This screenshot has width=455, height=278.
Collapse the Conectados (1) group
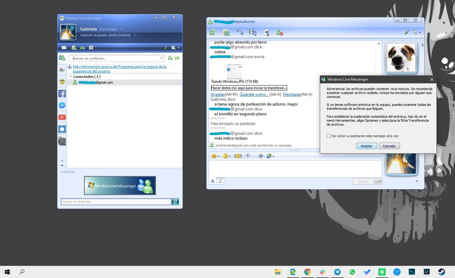click(70, 76)
